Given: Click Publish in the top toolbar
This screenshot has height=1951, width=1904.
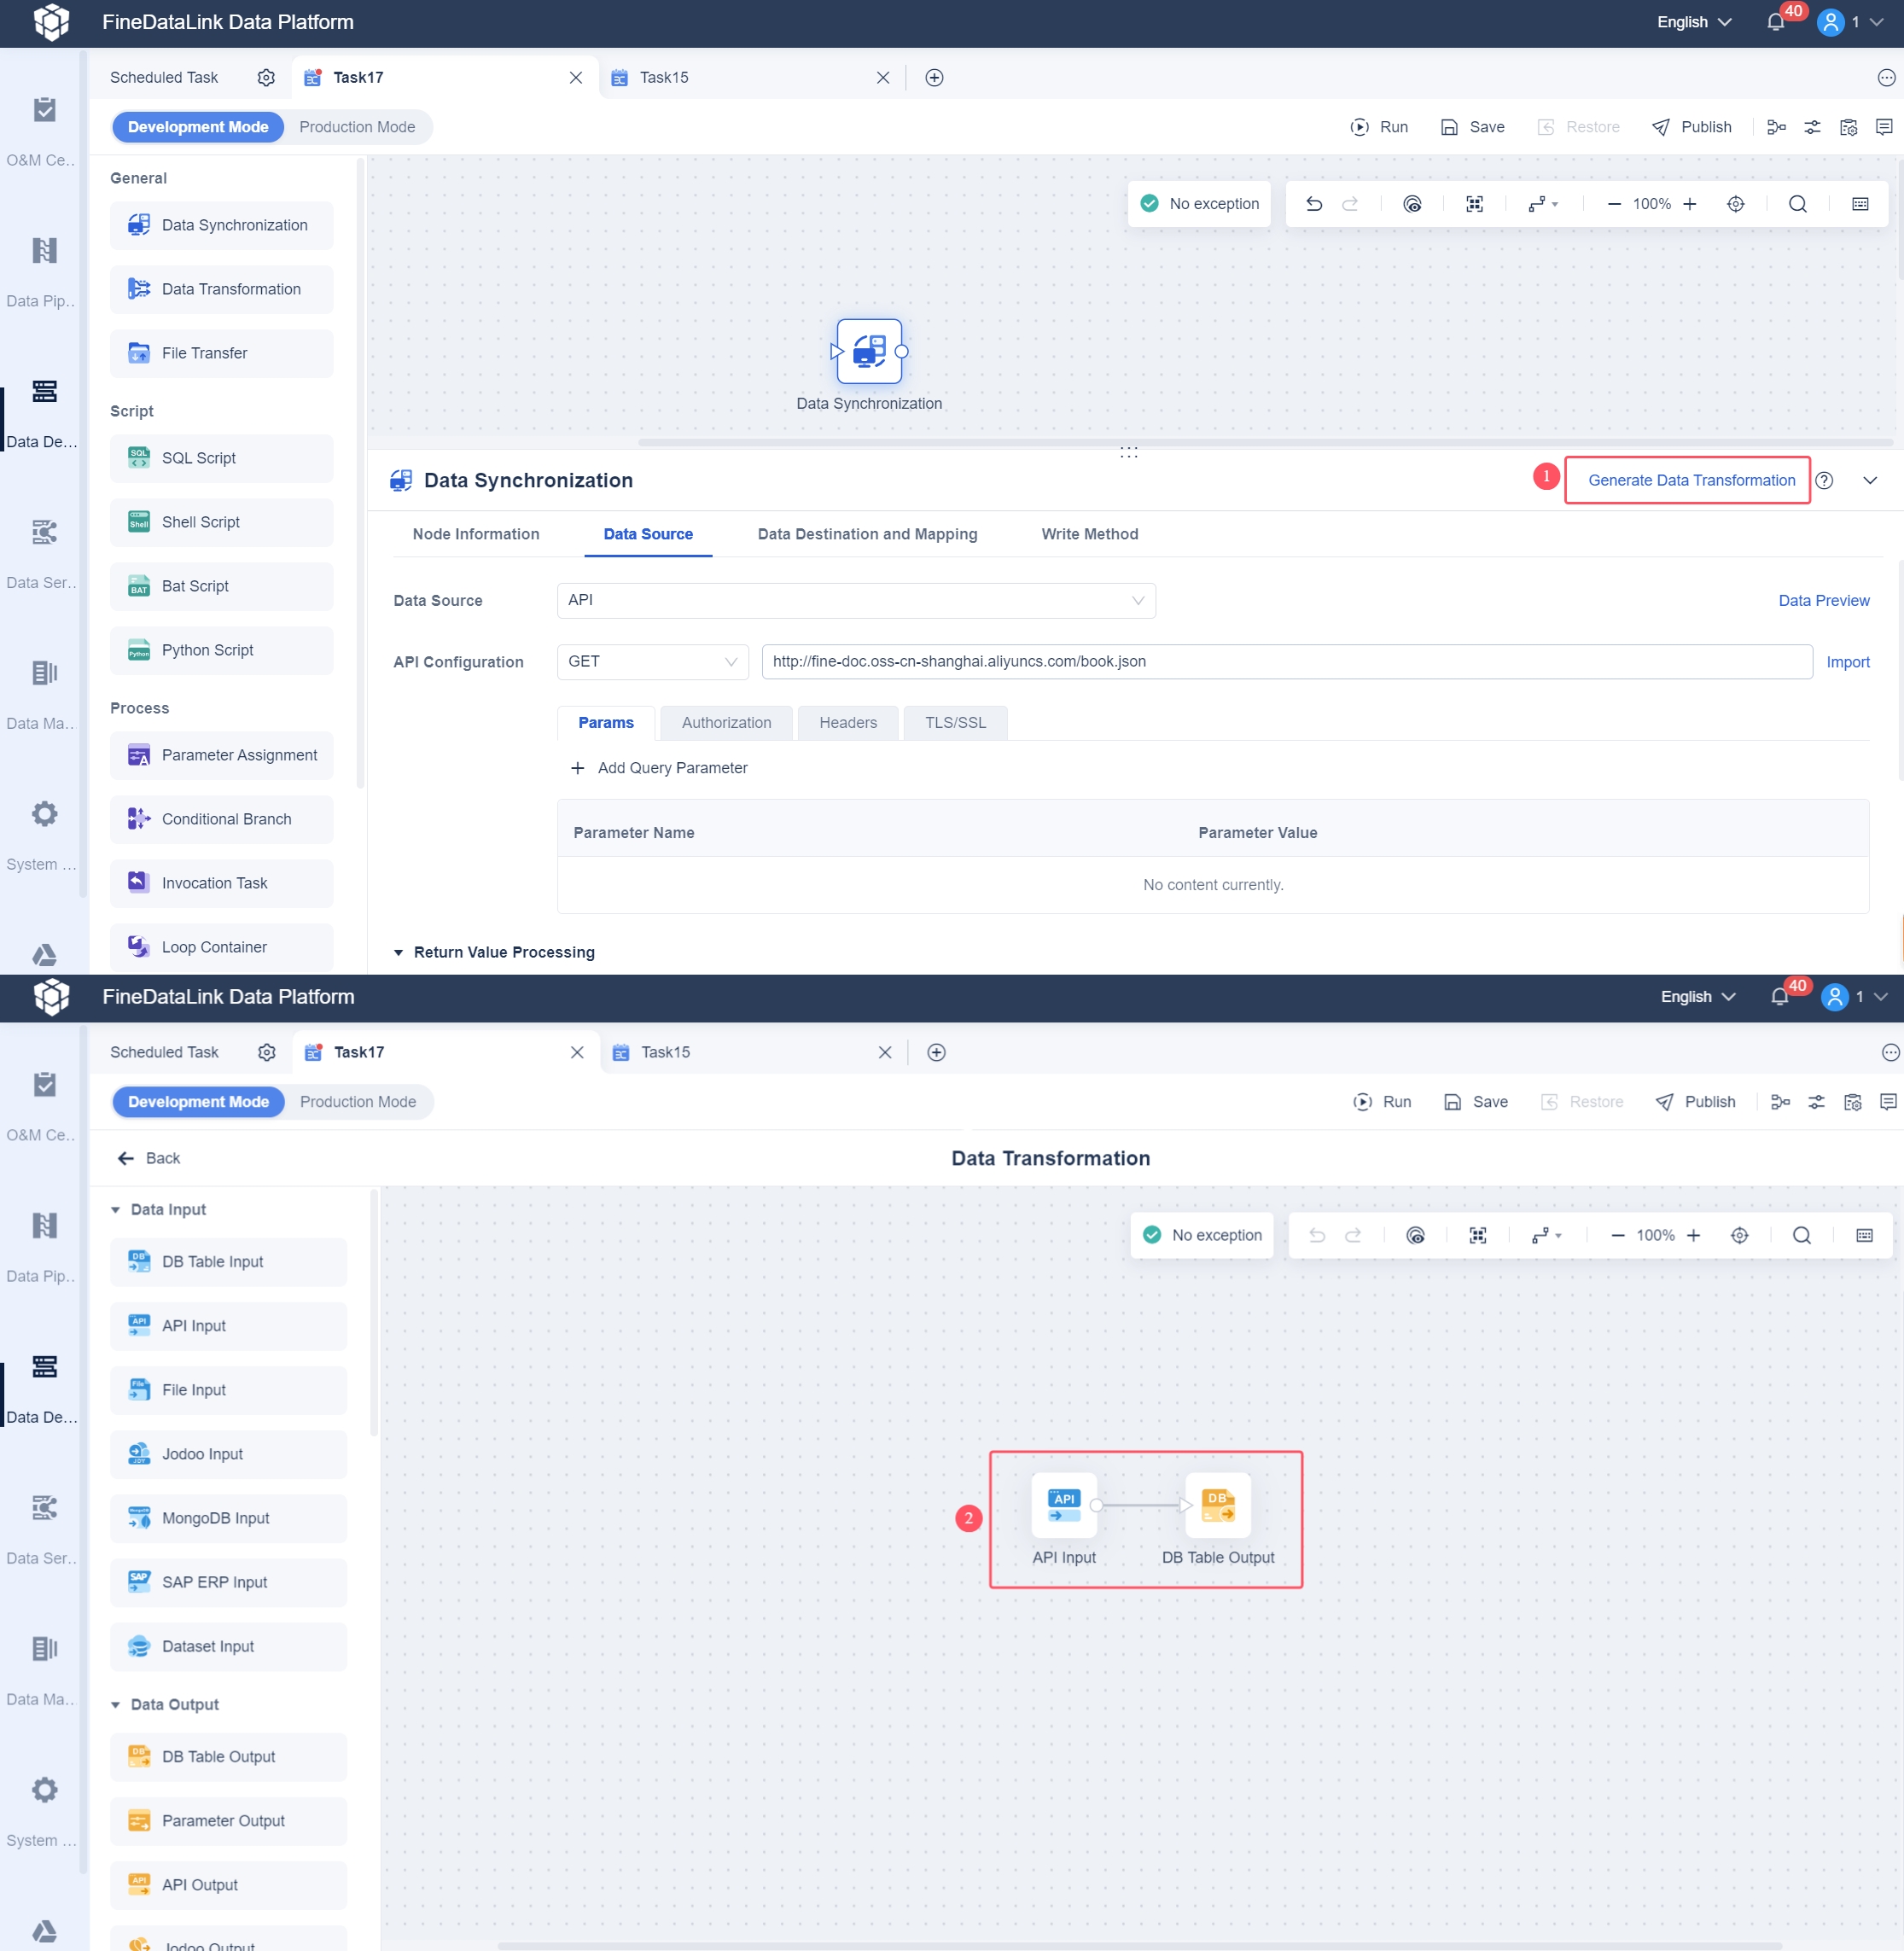Looking at the screenshot, I should point(1691,127).
